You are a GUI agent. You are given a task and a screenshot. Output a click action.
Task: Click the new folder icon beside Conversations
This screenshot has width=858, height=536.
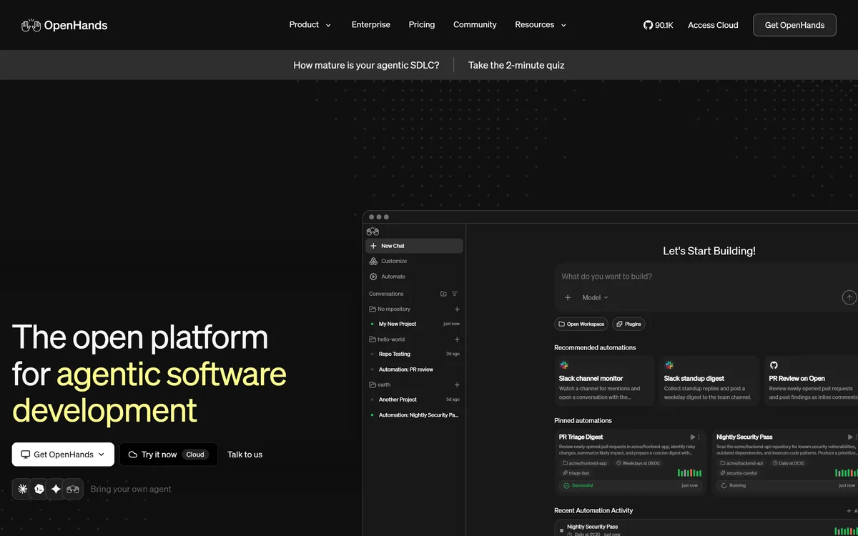point(443,294)
